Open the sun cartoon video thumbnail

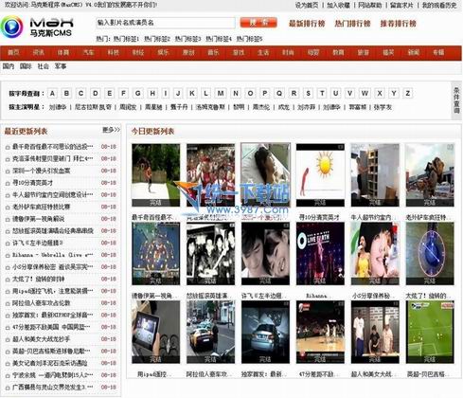coord(320,175)
